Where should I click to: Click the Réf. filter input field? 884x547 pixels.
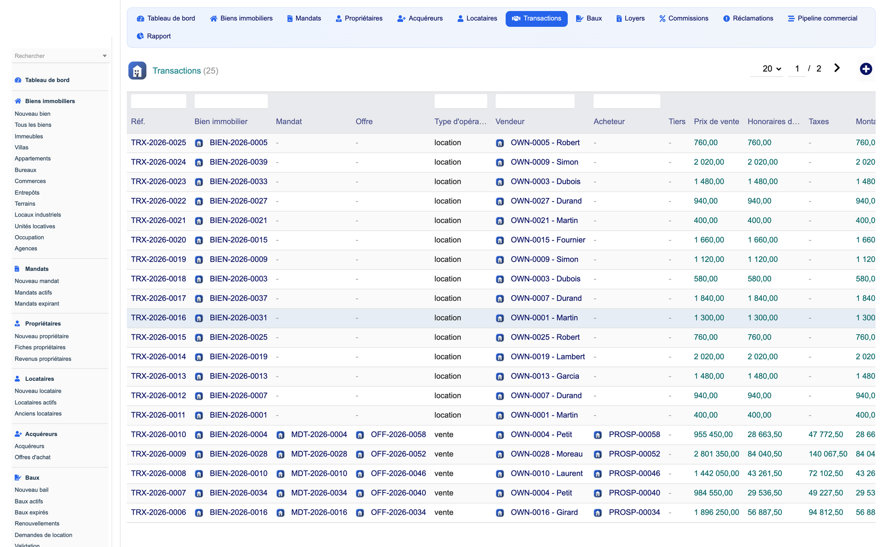coord(159,101)
